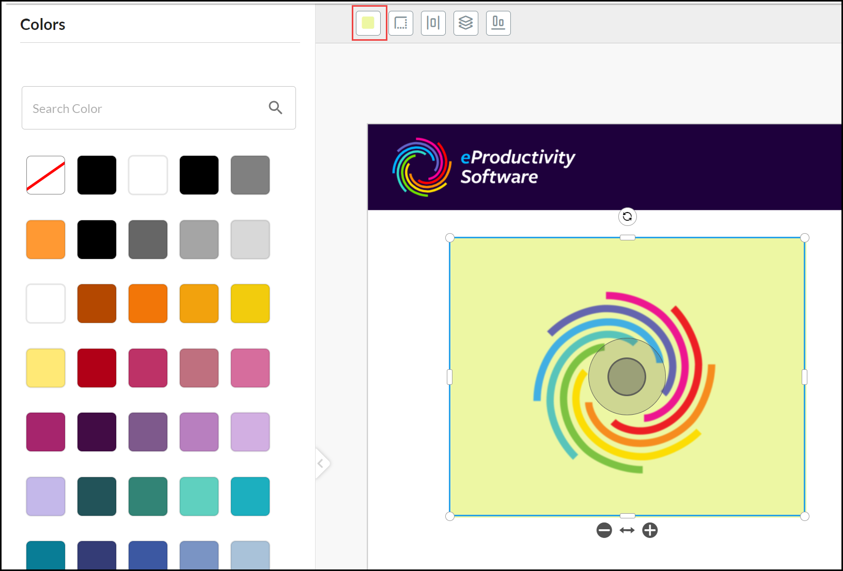This screenshot has width=843, height=571.
Task: Click the zoom in plus icon
Action: [650, 530]
